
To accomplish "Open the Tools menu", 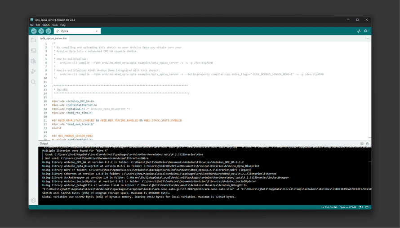I will coord(55,25).
